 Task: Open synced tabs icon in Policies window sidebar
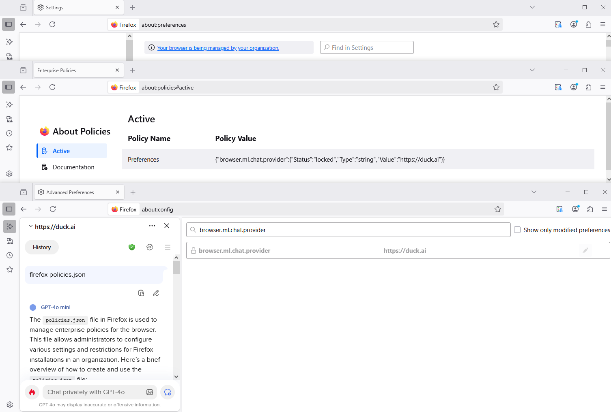coord(9,119)
